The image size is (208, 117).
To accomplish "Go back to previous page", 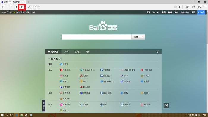I will tap(3, 7).
